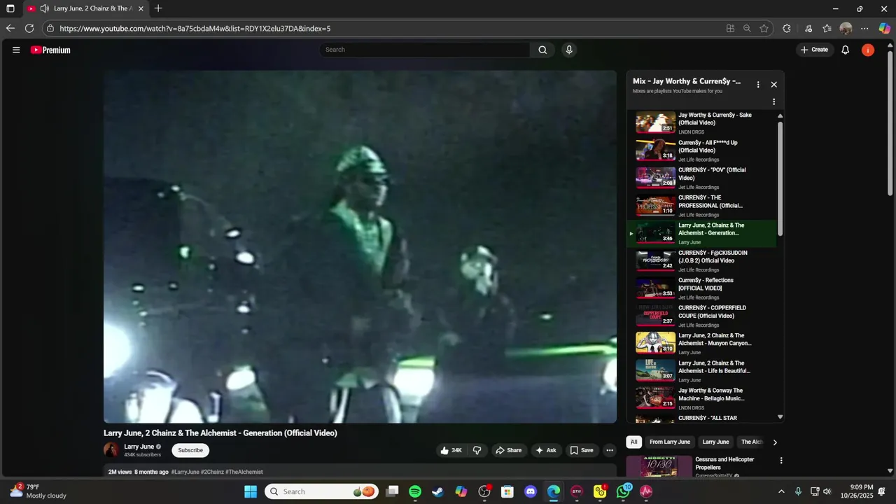Open Spotify from the taskbar
Screen dimensions: 896x504
414,491
